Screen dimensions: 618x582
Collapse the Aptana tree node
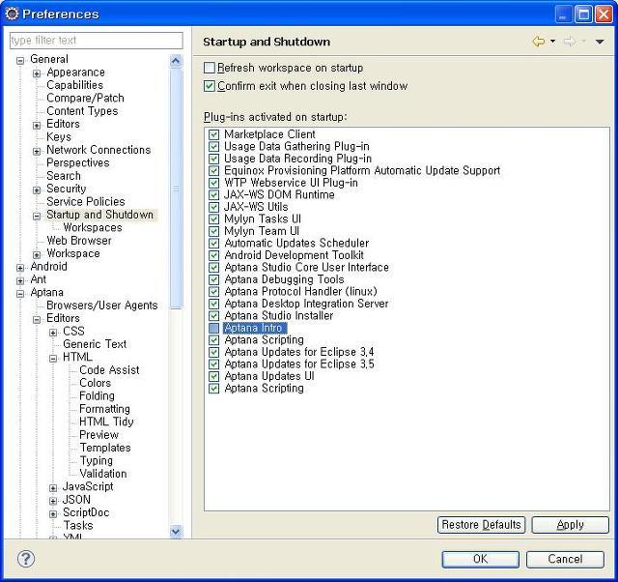click(x=20, y=294)
